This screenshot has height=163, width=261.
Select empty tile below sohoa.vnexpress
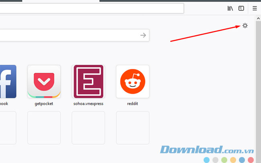(x=88, y=128)
